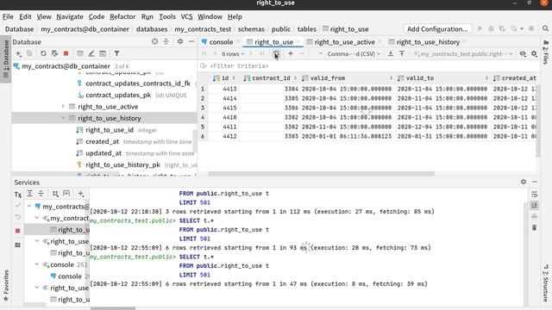Reload the data grid page
The image size is (552, 310).
point(276,53)
